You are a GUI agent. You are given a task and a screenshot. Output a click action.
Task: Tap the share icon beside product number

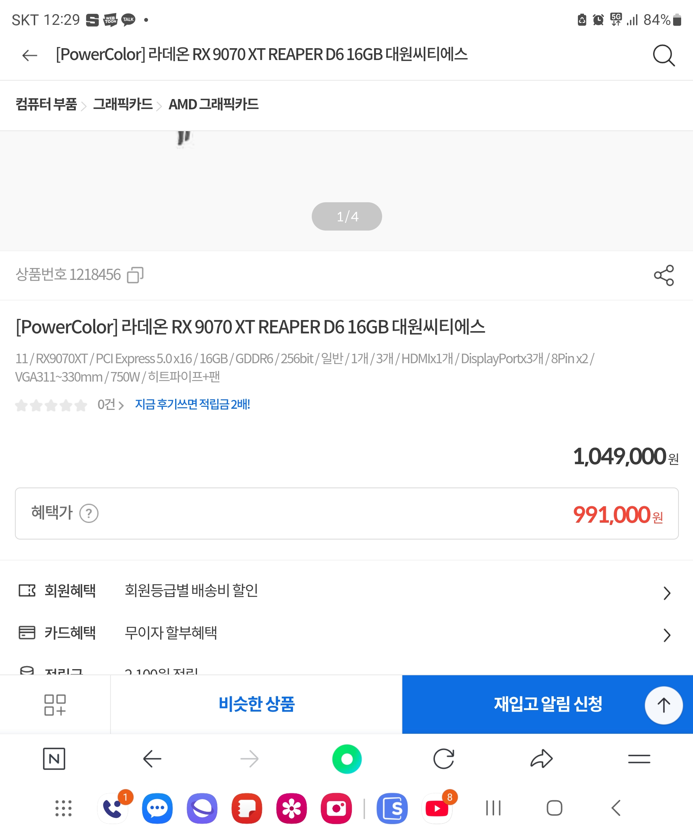click(x=664, y=275)
